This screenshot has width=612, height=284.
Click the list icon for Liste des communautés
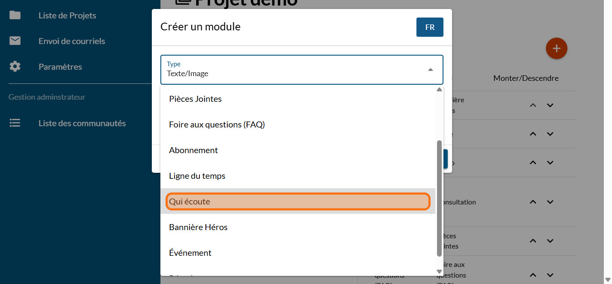(15, 123)
